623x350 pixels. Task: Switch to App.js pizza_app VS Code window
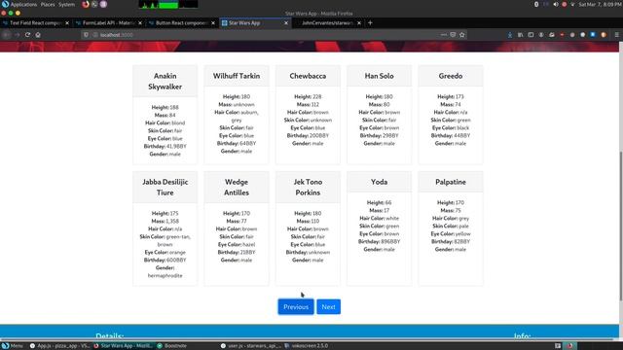tap(59, 346)
